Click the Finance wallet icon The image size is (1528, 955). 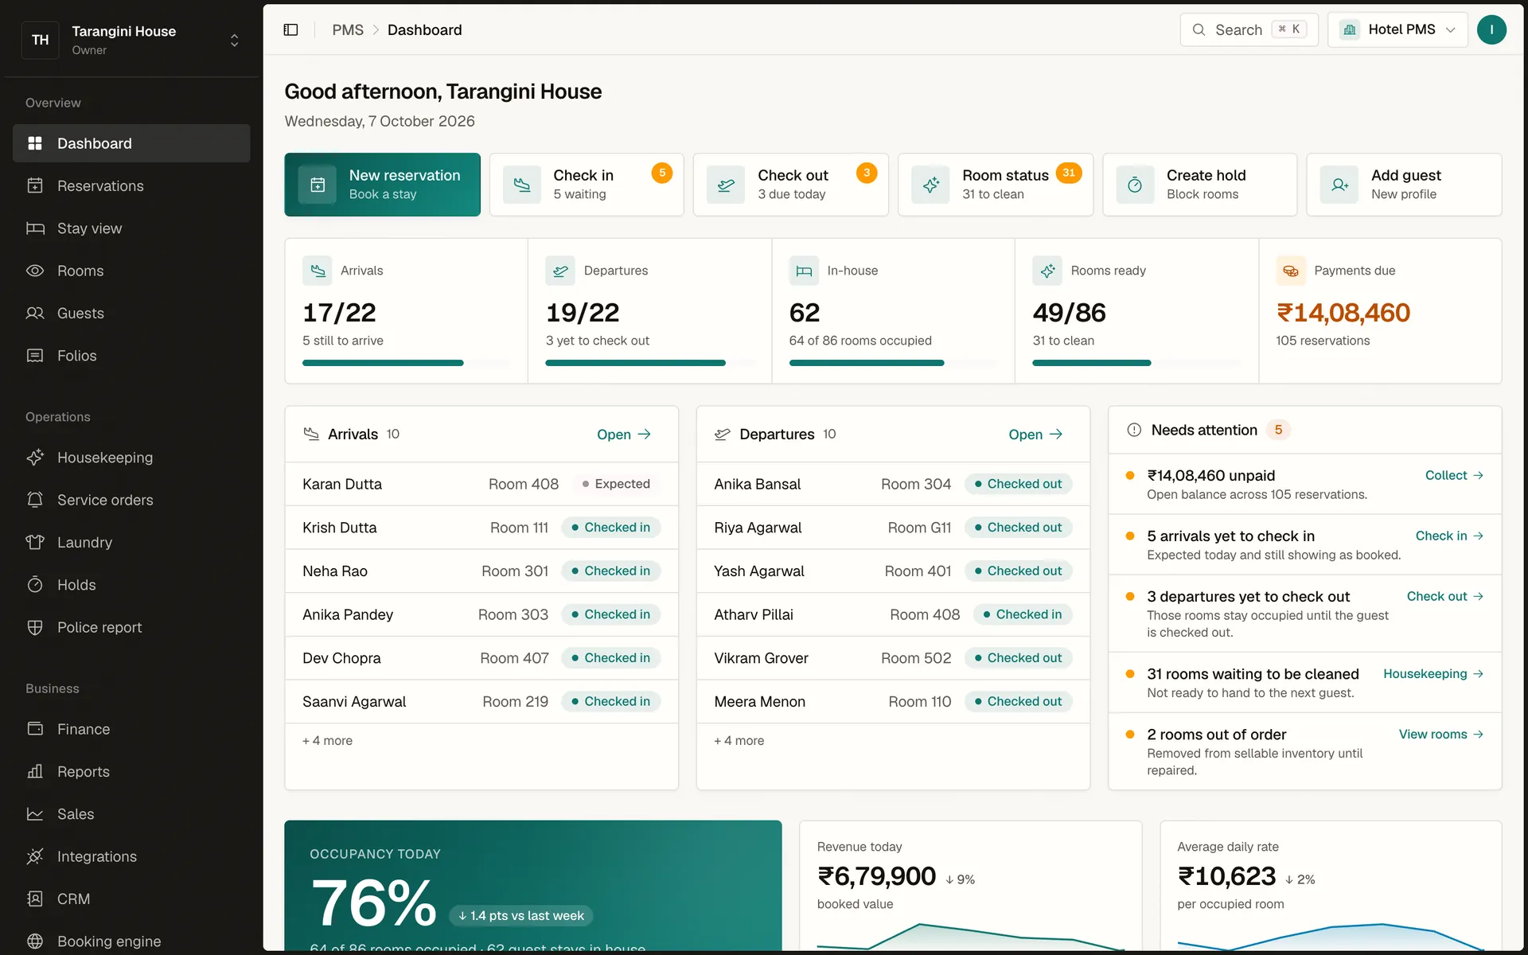(x=35, y=729)
